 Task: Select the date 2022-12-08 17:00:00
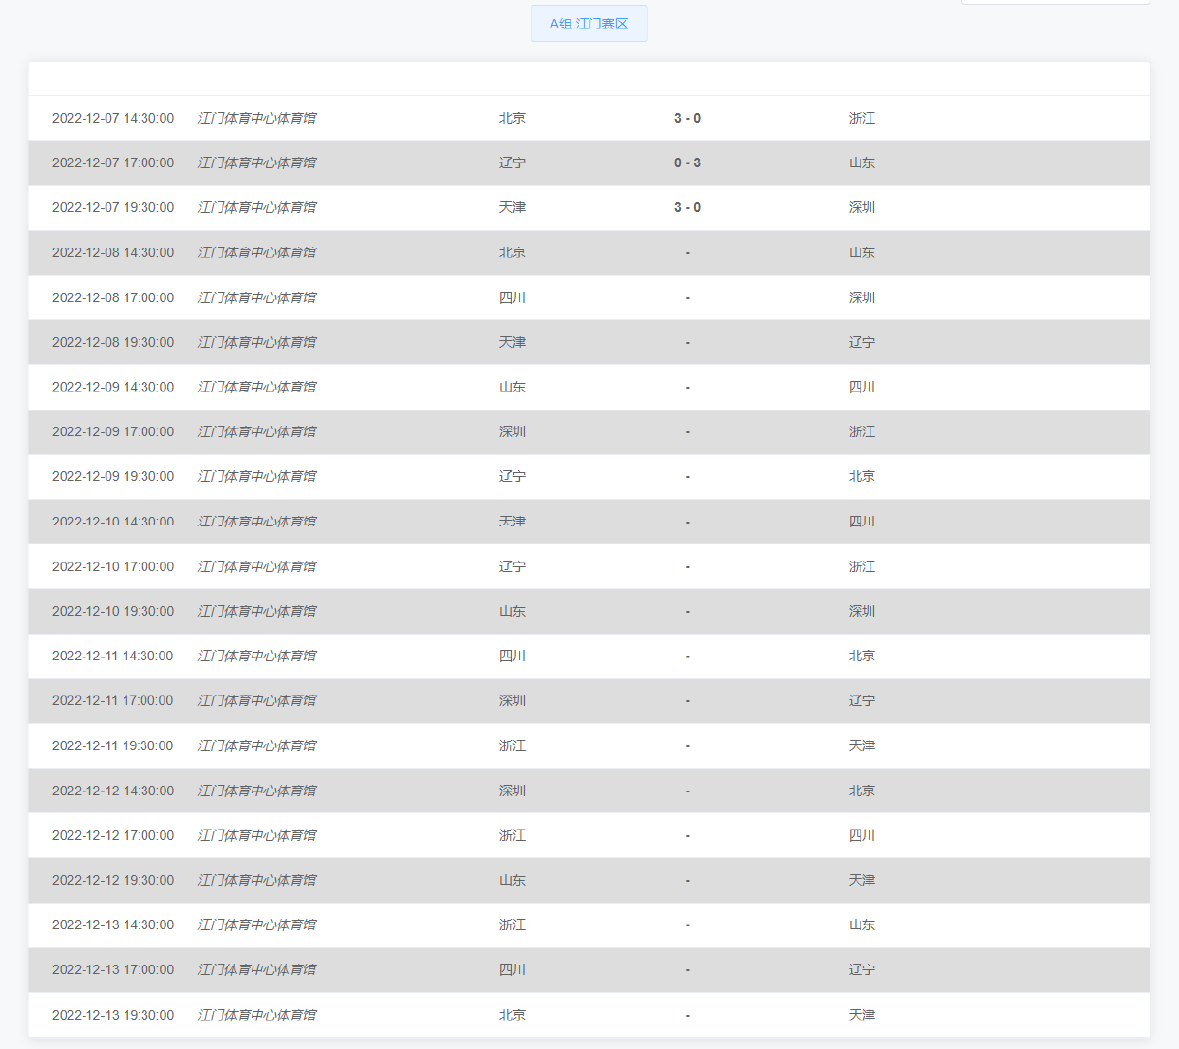(x=113, y=298)
